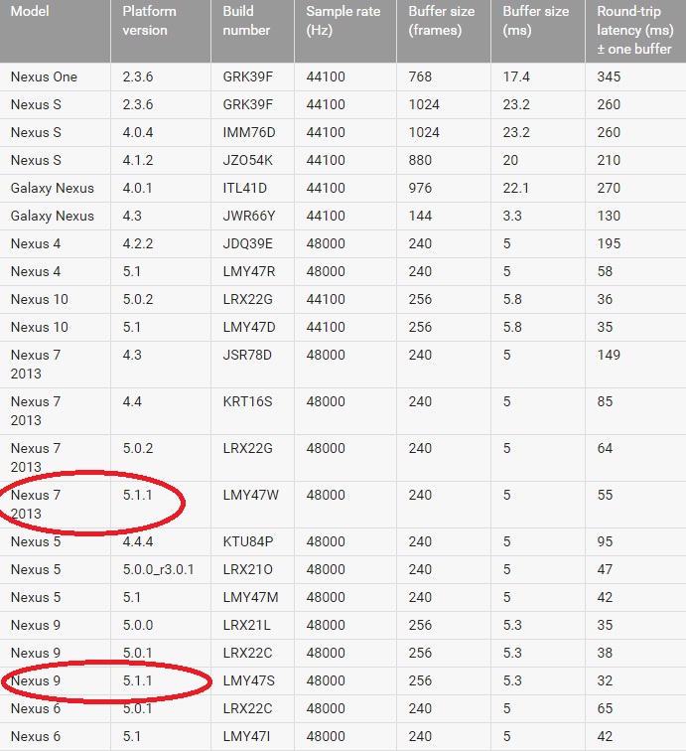Viewport: 686px width, 751px height.
Task: Click platform version 5.0.0_r3.0.1
Action: (x=158, y=569)
